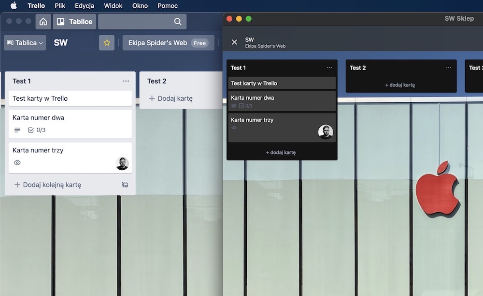The width and height of the screenshot is (483, 296).
Task: Click description icon on Karta numer dwa light card
Action: point(17,130)
